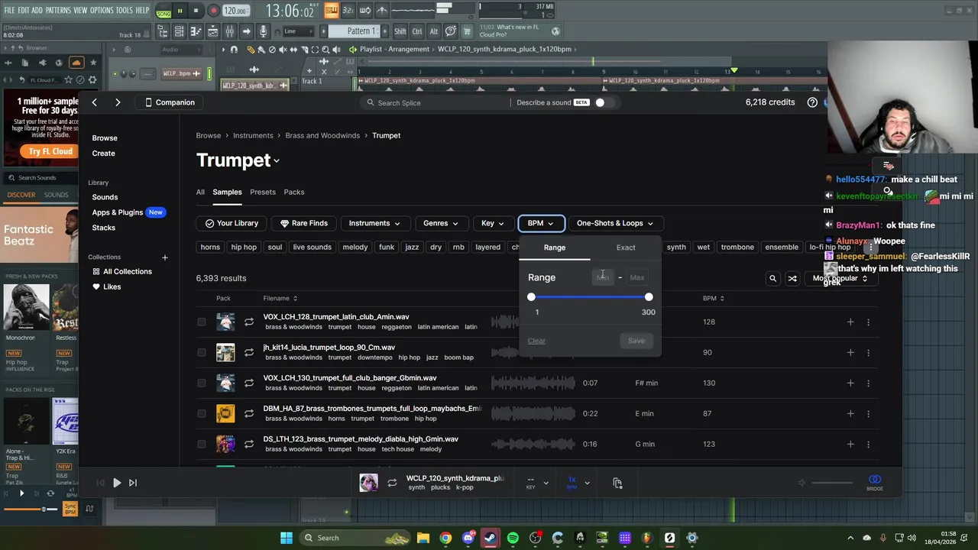The width and height of the screenshot is (978, 550).
Task: Click the BPM range minimum slider handle
Action: click(531, 296)
